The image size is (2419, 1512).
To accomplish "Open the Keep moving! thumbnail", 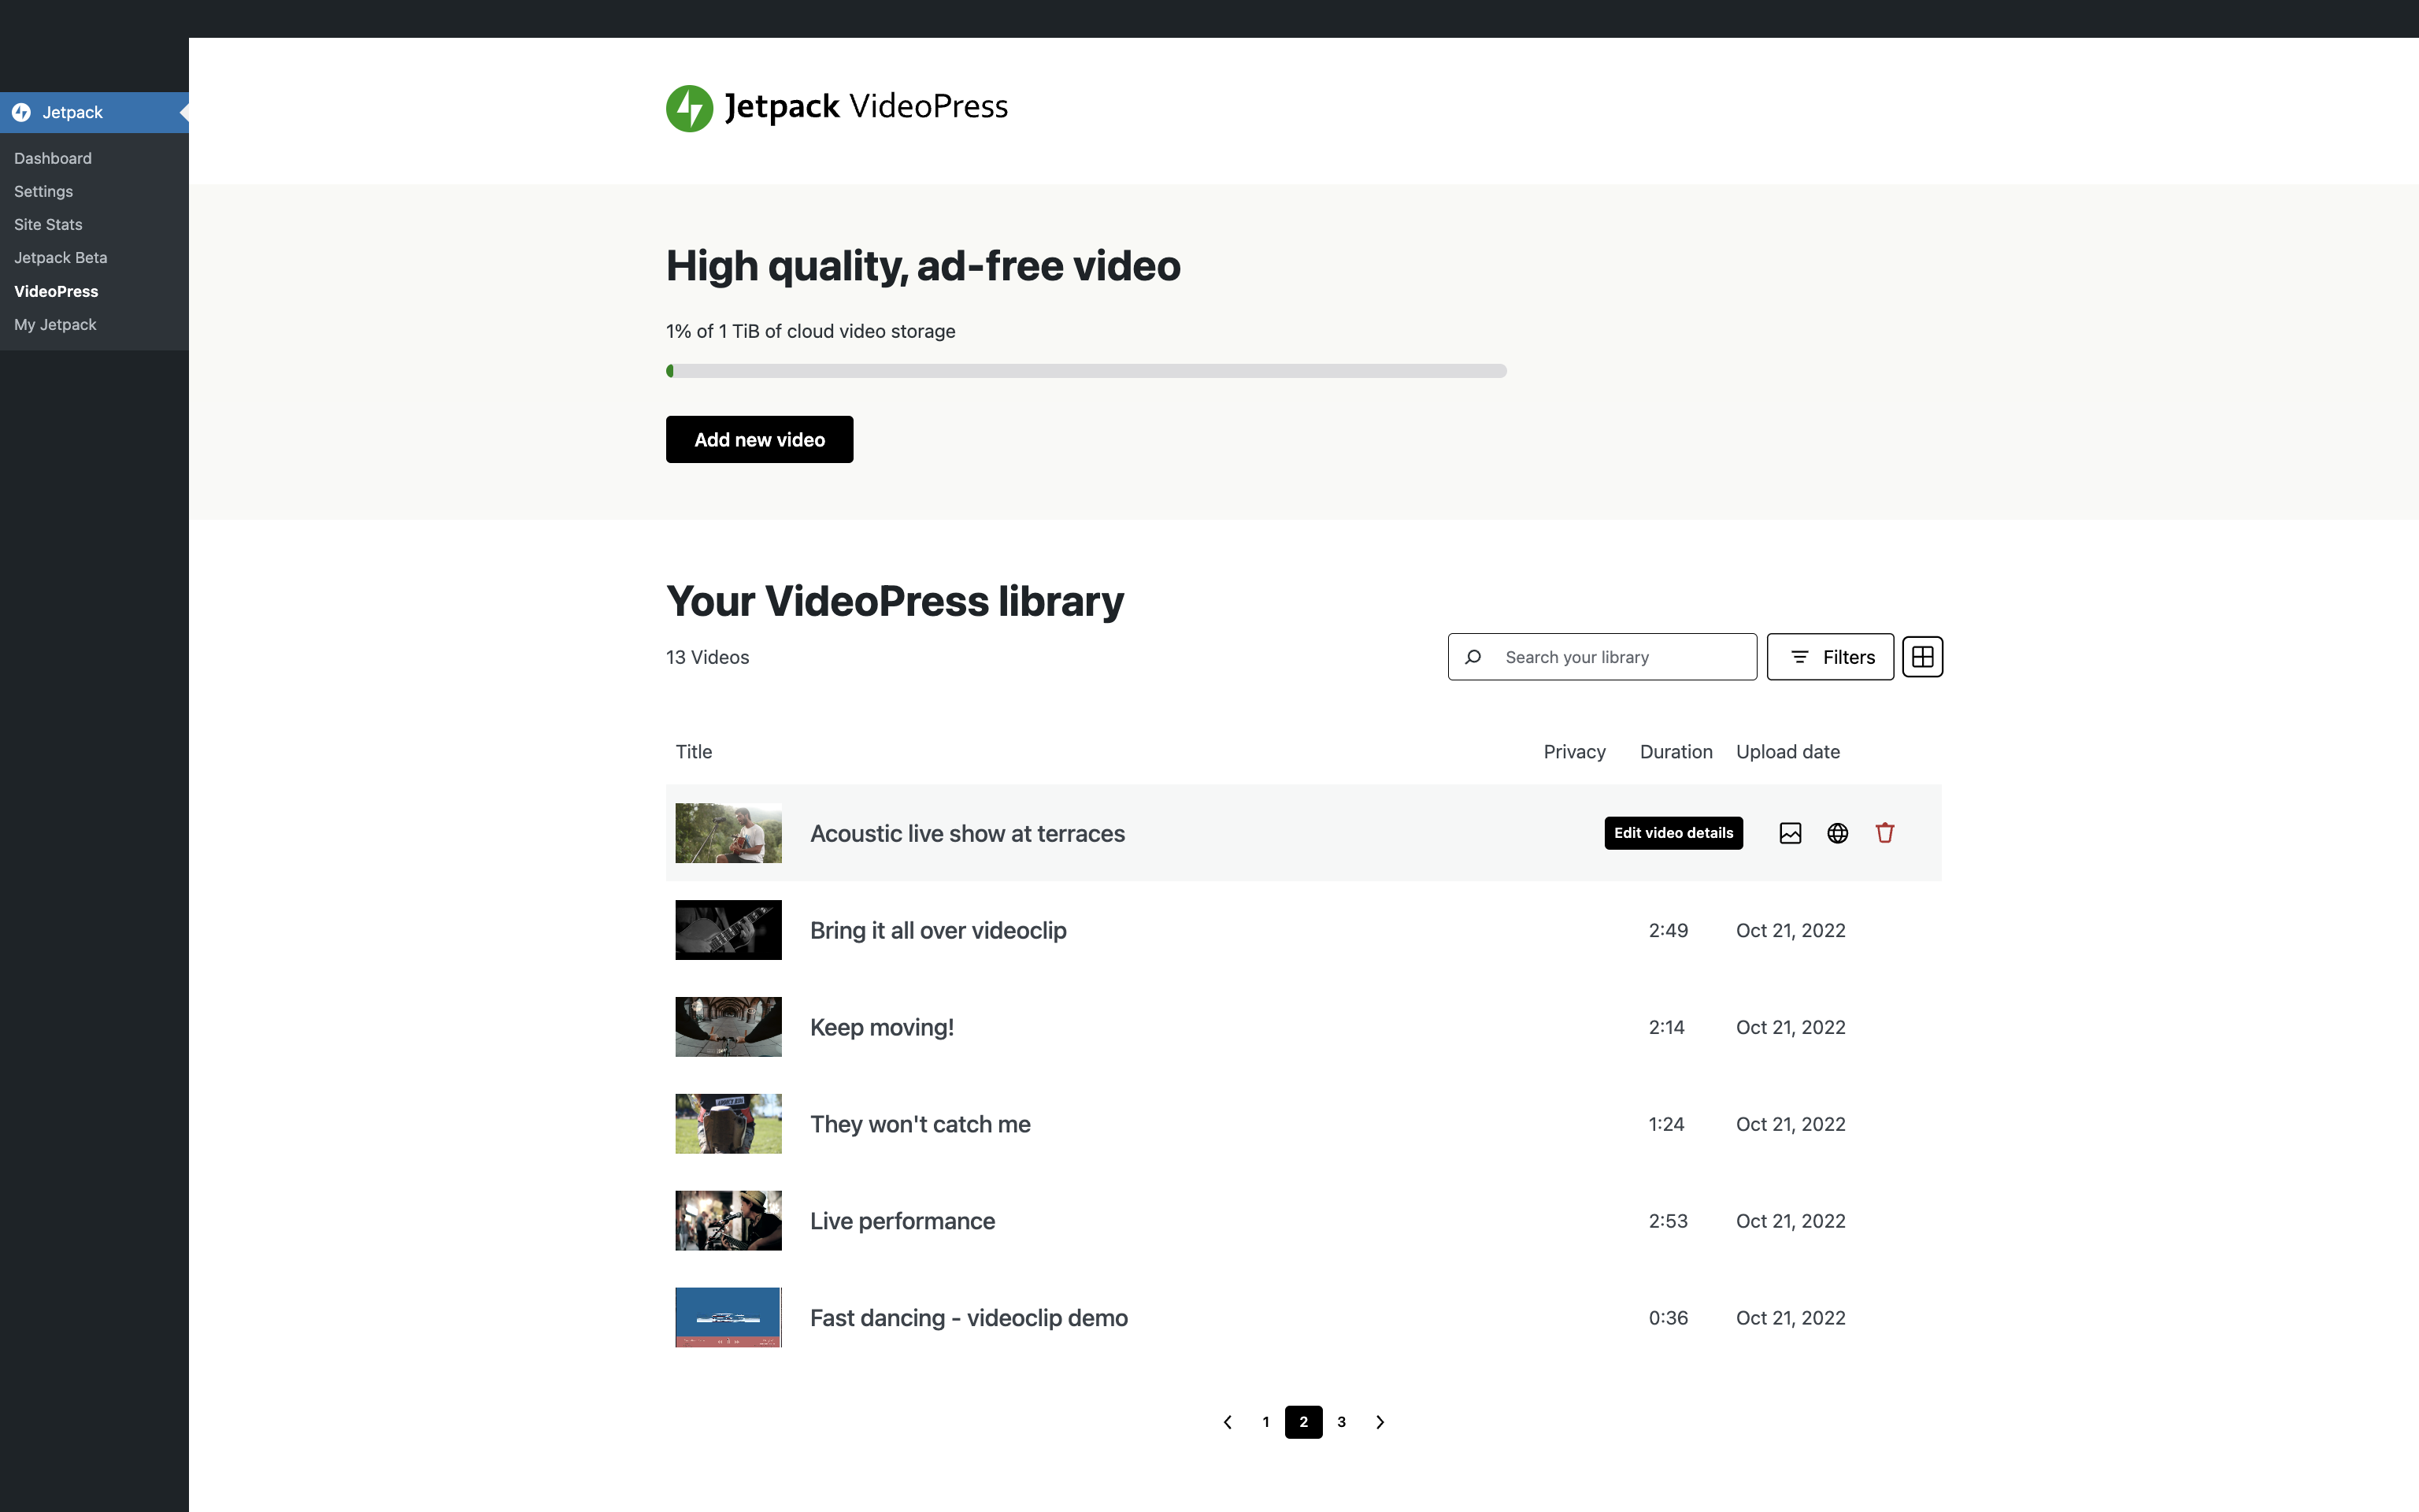I will click(x=728, y=1027).
